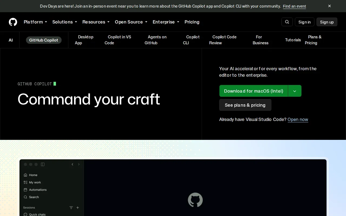Open the search magnifier button

coord(287,22)
